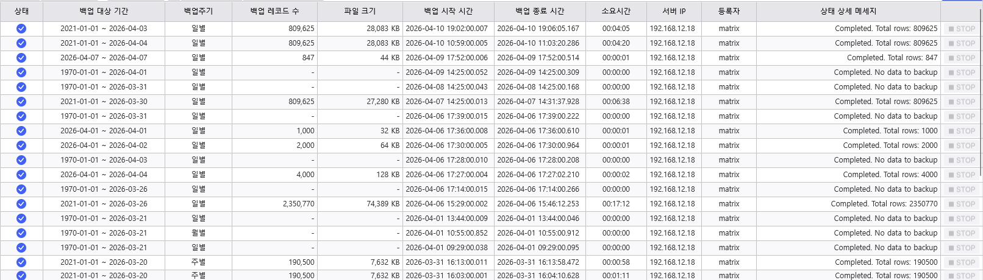Click STOP button for 2021-01-01 ~ 2026-04-03 backup
The height and width of the screenshot is (280, 983).
tap(961, 29)
